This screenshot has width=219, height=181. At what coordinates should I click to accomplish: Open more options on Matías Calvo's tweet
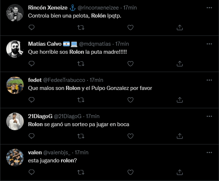[208, 44]
